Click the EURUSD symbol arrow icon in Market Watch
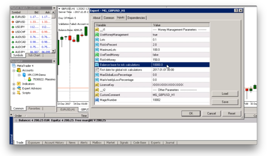Image resolution: width=268 pixels, height=156 pixels. 13,17
